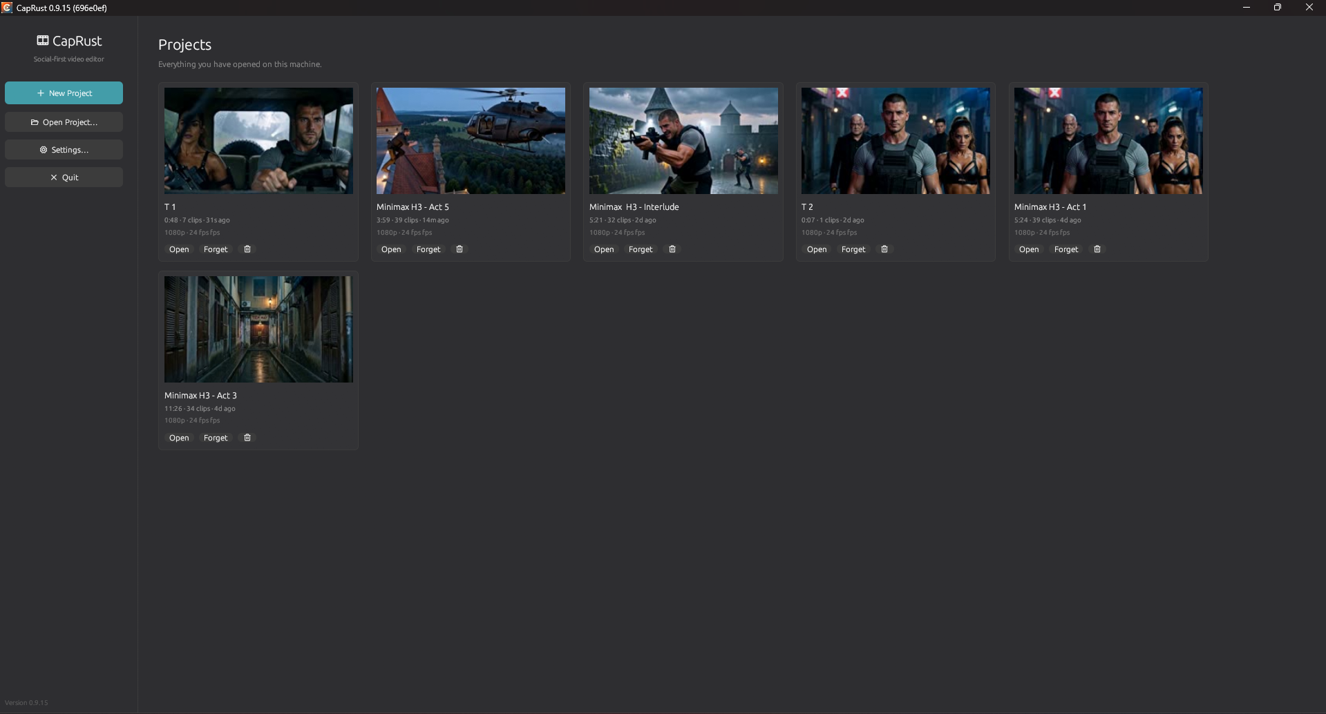This screenshot has height=714, width=1326.
Task: Delete the T 1 project via trash icon
Action: [247, 249]
